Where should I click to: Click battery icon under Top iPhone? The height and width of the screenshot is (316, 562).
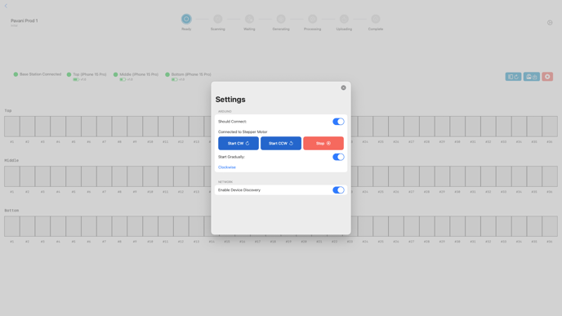point(76,79)
